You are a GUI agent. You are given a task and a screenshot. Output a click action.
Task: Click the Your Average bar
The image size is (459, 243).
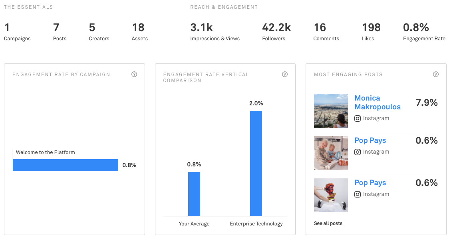(x=194, y=194)
